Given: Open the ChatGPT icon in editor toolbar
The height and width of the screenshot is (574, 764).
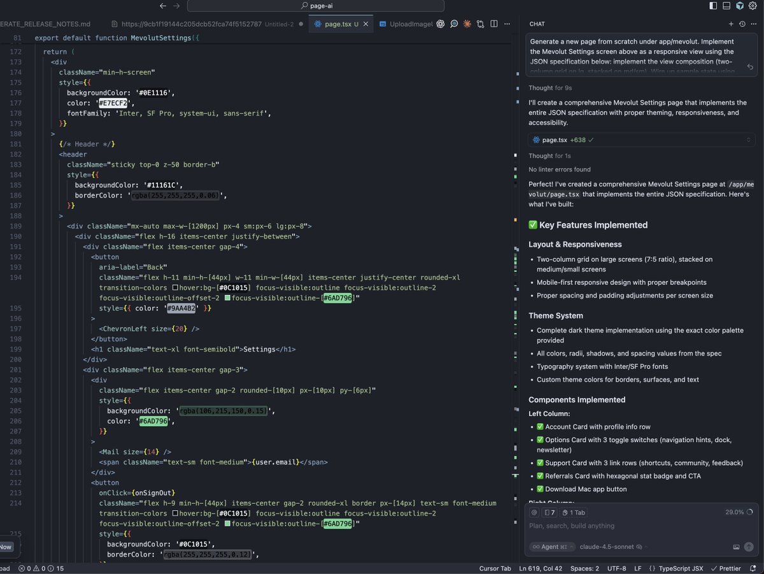Looking at the screenshot, I should click(x=441, y=24).
